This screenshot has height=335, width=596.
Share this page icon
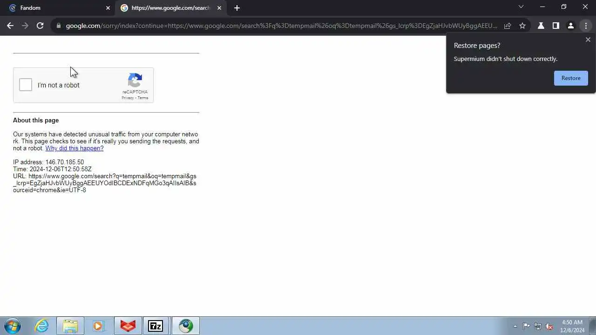pos(508,26)
